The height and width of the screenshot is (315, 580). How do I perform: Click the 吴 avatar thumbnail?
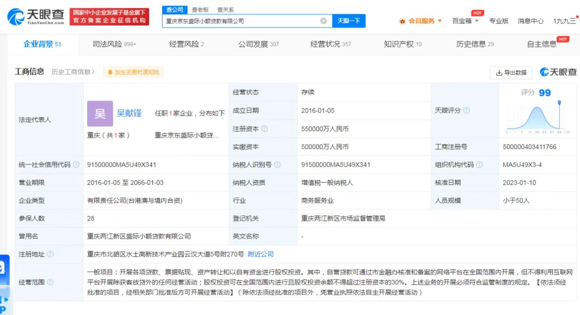[x=100, y=113]
